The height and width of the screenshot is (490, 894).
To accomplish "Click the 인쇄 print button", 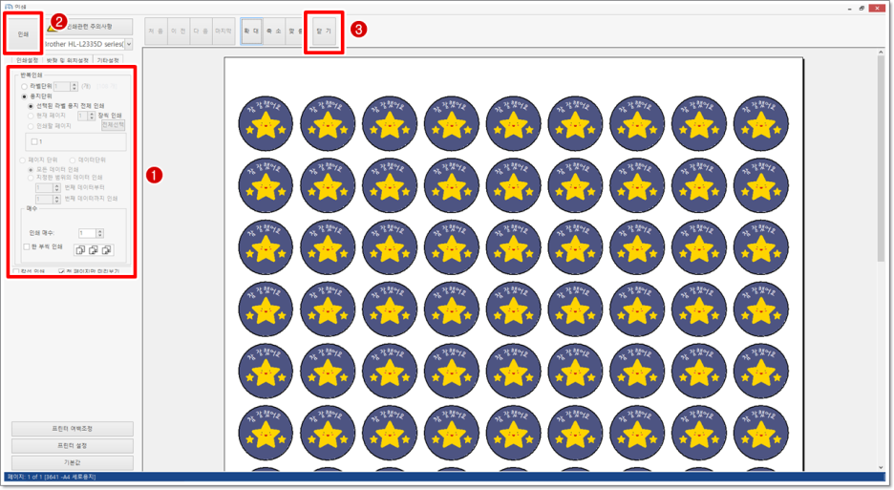I will [23, 34].
